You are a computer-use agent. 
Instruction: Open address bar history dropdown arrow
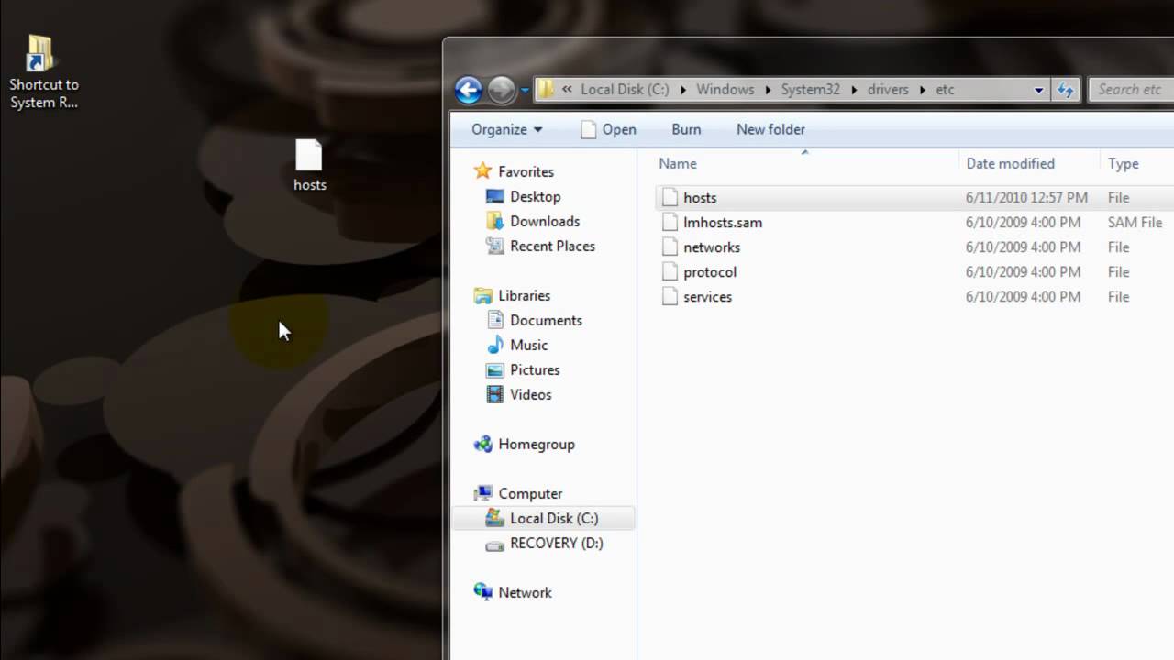(1038, 90)
